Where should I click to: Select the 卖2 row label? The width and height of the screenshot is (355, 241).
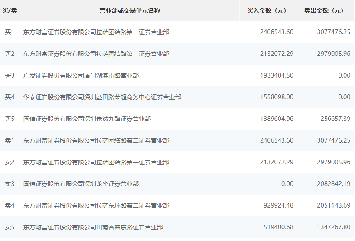click(x=10, y=162)
